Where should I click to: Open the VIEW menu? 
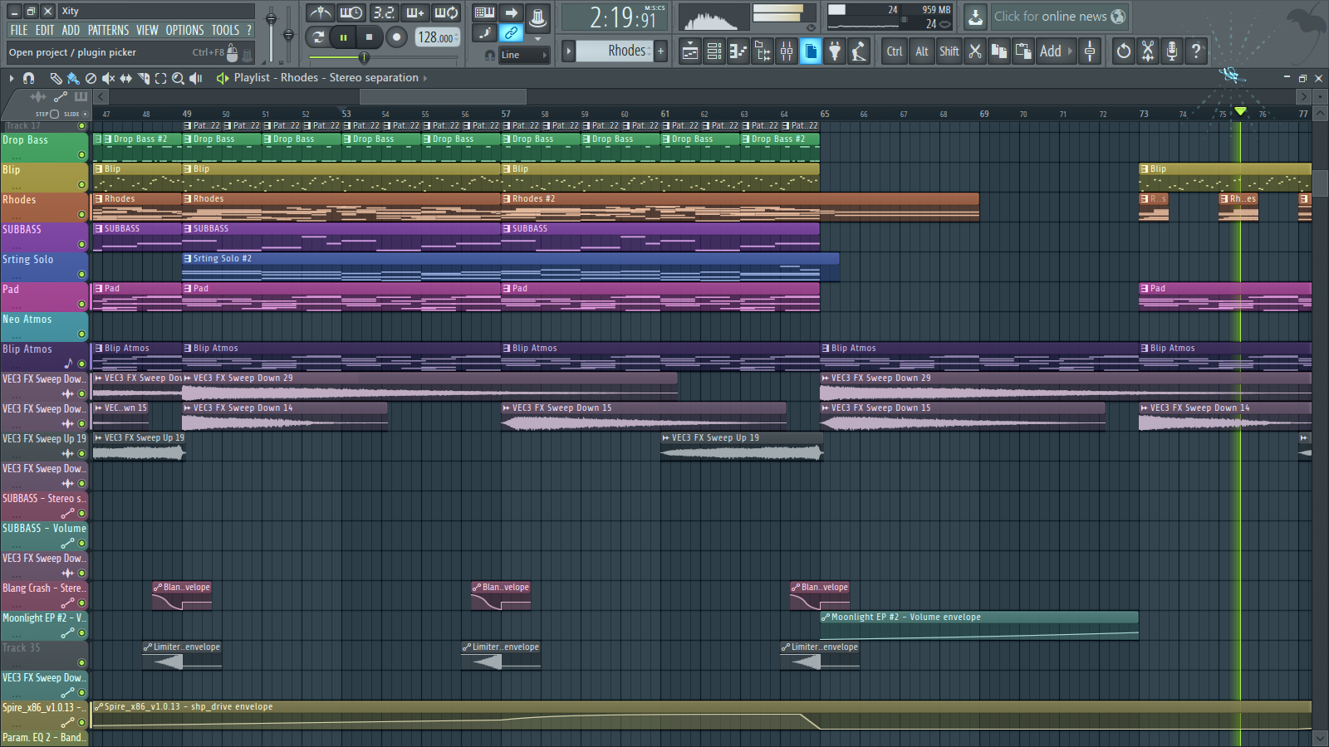[147, 30]
